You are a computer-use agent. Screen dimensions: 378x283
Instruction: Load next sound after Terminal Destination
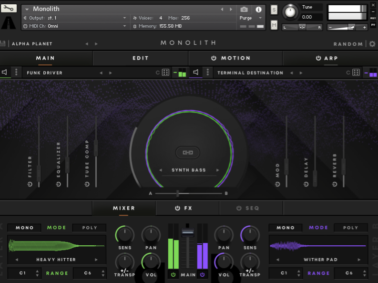point(301,73)
